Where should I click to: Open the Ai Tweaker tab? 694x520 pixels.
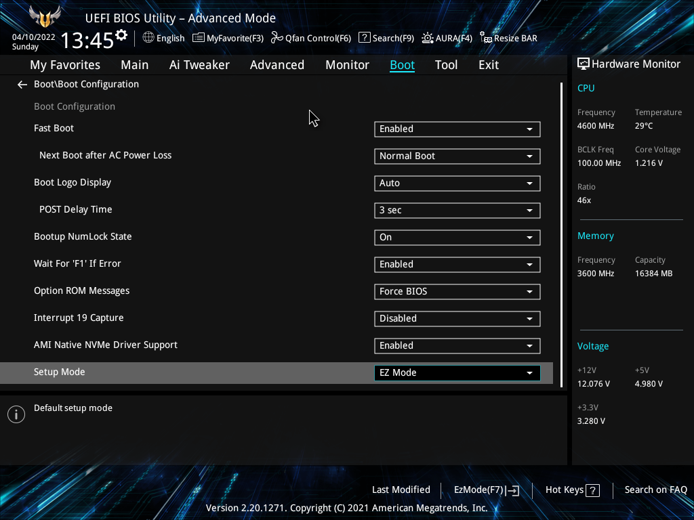[199, 65]
